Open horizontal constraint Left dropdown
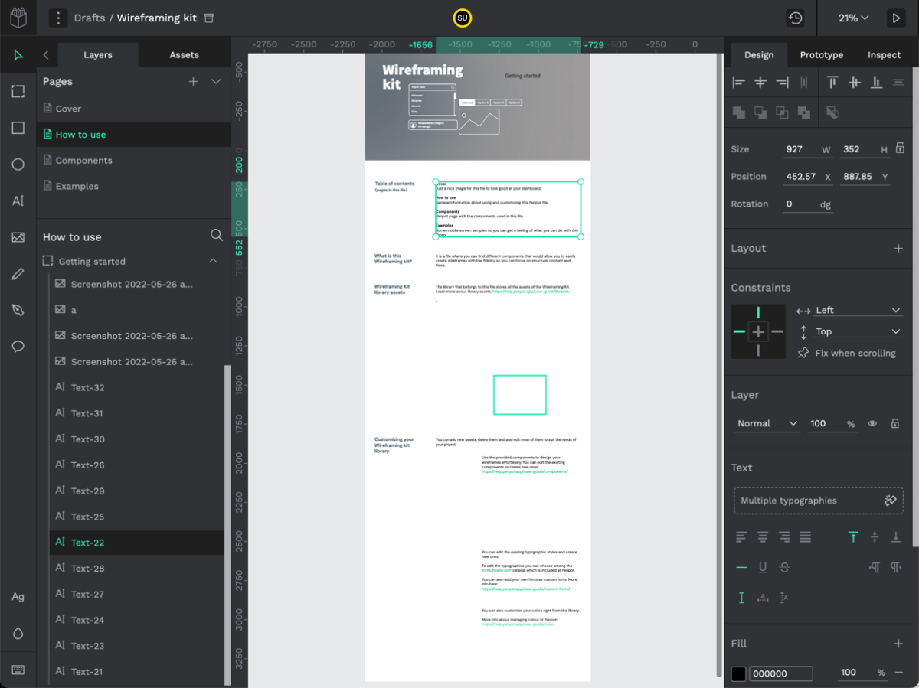 click(858, 310)
